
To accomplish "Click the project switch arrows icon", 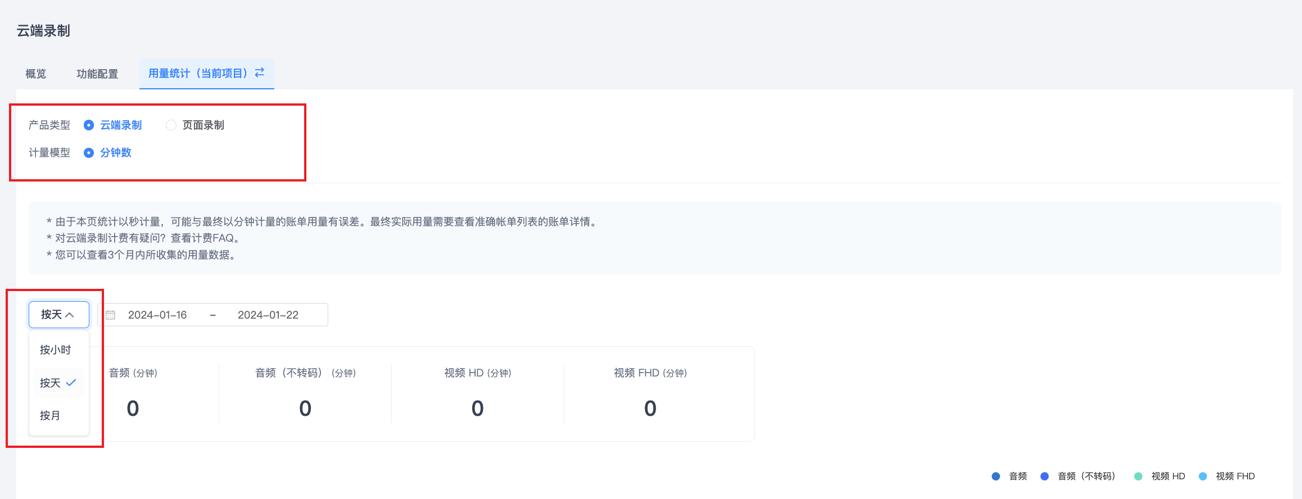I will 260,72.
